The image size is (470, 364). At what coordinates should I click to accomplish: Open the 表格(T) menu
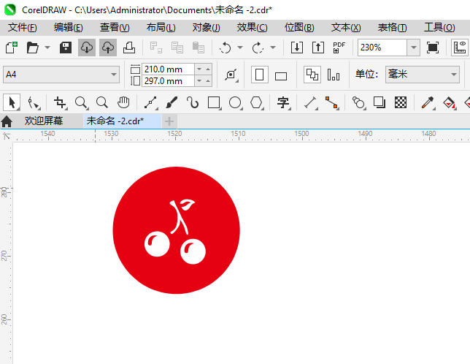point(393,28)
